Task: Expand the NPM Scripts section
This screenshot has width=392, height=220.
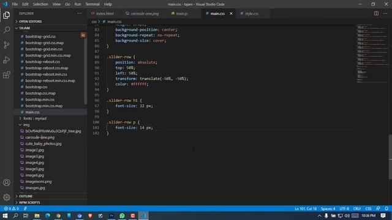Action: [50, 202]
